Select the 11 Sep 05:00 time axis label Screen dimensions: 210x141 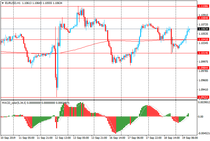(26, 138)
